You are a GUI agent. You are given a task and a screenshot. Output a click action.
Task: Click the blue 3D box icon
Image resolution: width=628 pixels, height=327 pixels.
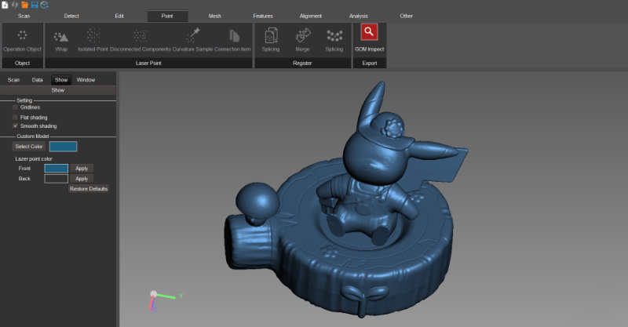[x=45, y=5]
